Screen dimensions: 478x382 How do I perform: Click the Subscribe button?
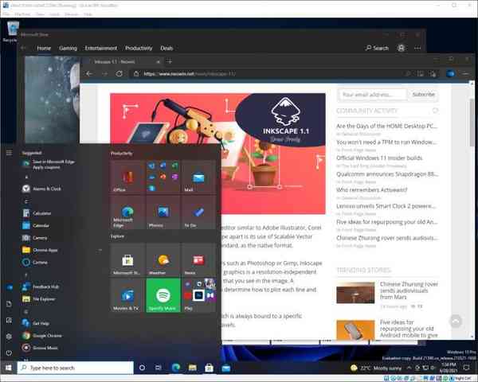(x=424, y=95)
